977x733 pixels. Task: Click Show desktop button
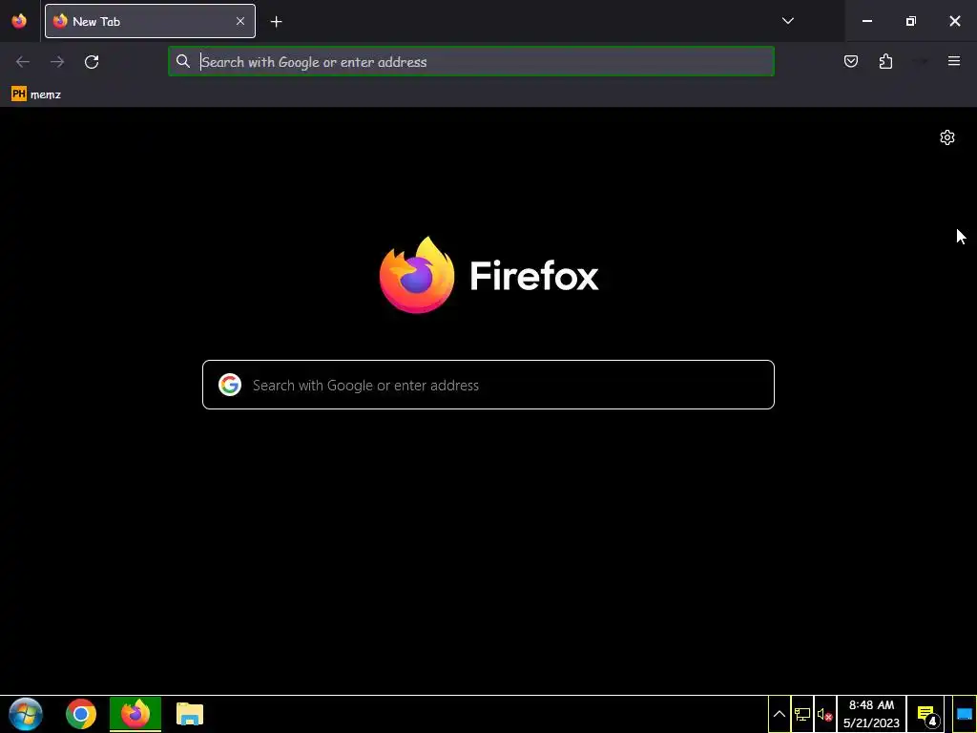point(964,714)
